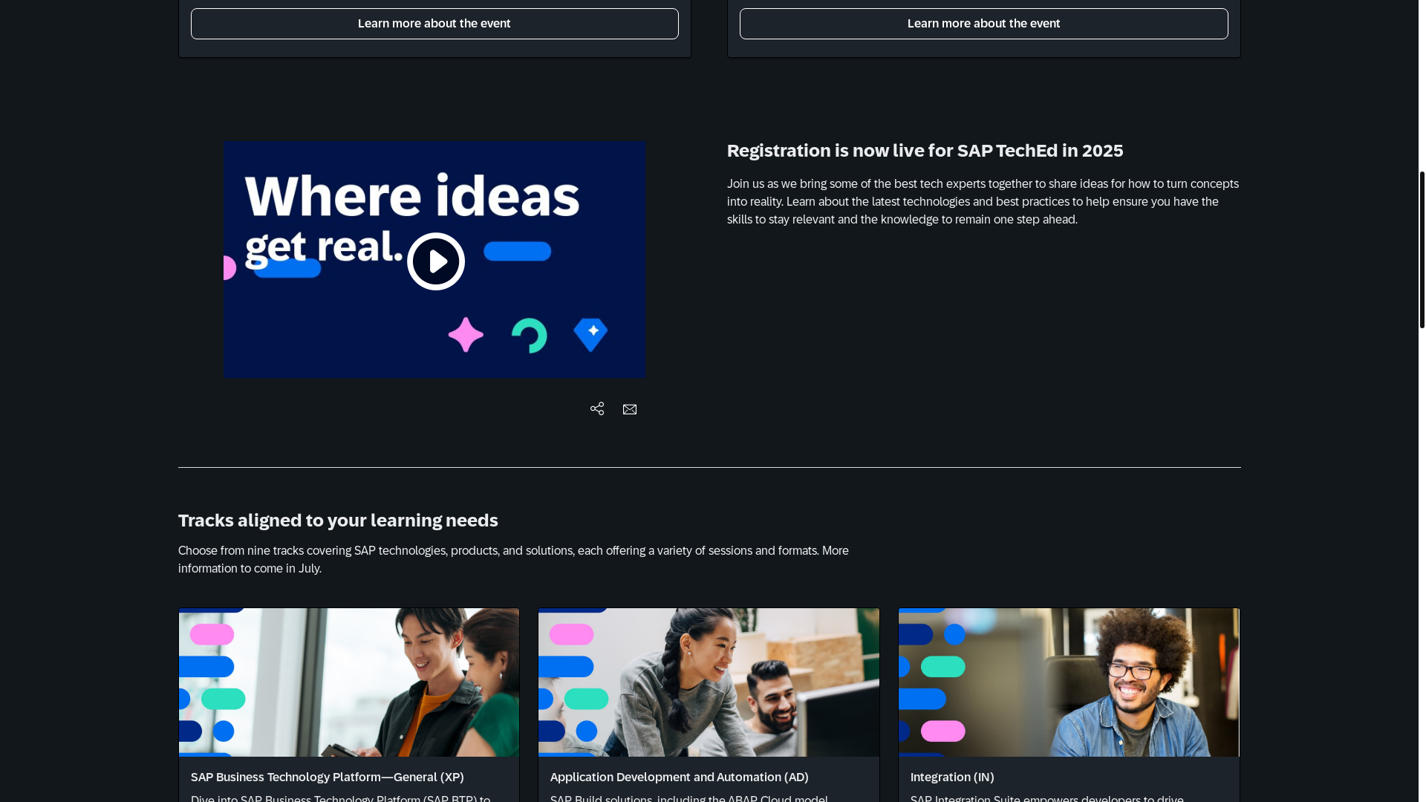Click the paragraph starting with 'Join us as we bring'
Viewport: 1426px width, 802px height.
click(x=983, y=201)
